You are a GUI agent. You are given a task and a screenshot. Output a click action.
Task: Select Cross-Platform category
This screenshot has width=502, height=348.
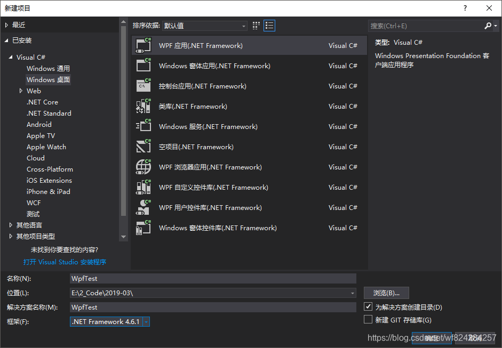click(50, 169)
